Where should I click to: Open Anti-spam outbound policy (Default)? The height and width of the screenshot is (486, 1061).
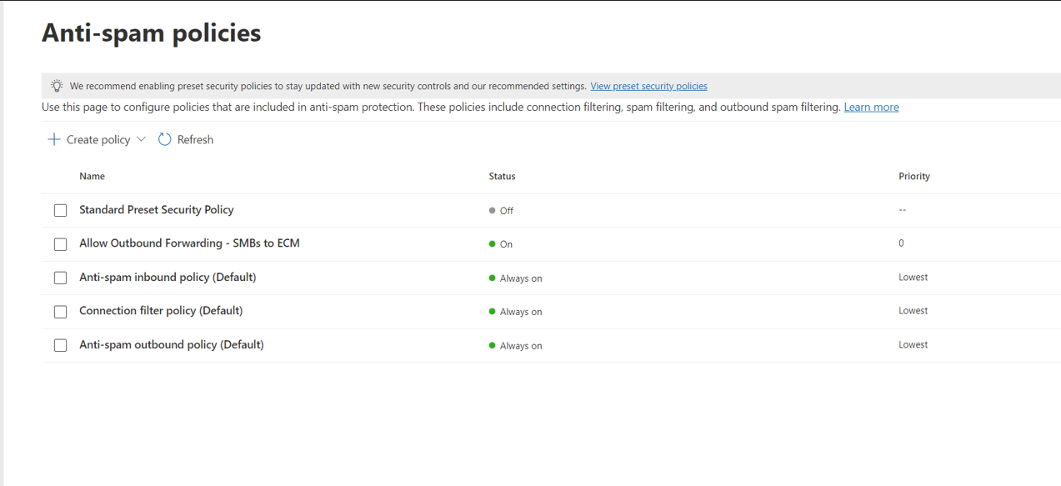(x=172, y=344)
